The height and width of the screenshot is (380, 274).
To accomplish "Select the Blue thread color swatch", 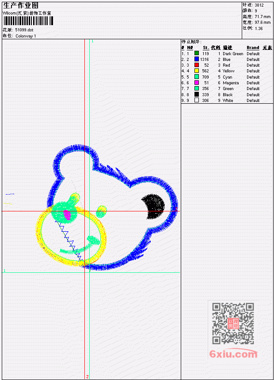I will click(x=197, y=59).
